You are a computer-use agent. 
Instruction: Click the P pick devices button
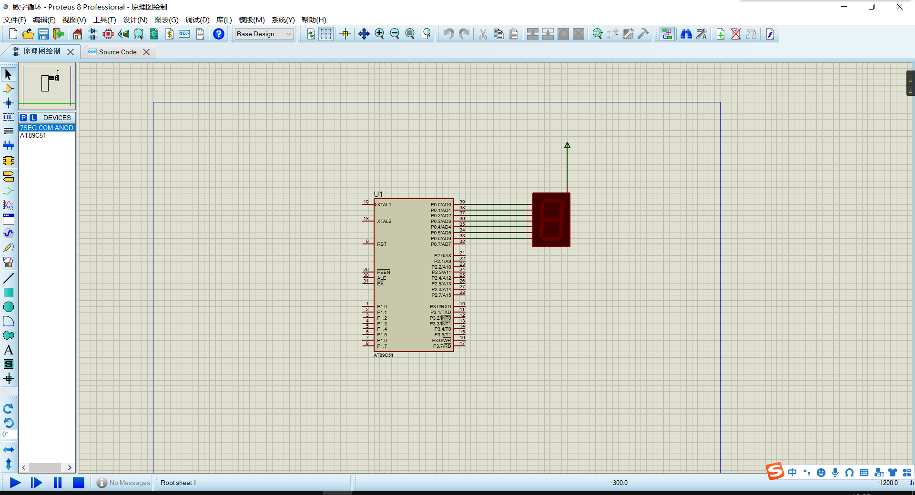[x=23, y=118]
